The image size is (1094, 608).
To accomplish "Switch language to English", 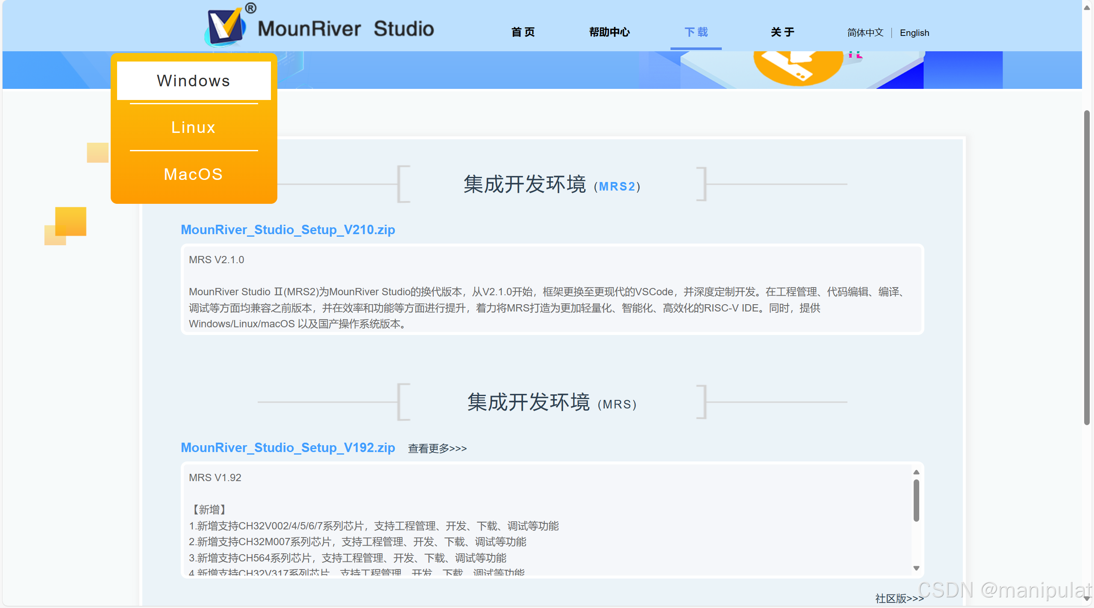I will (x=914, y=33).
